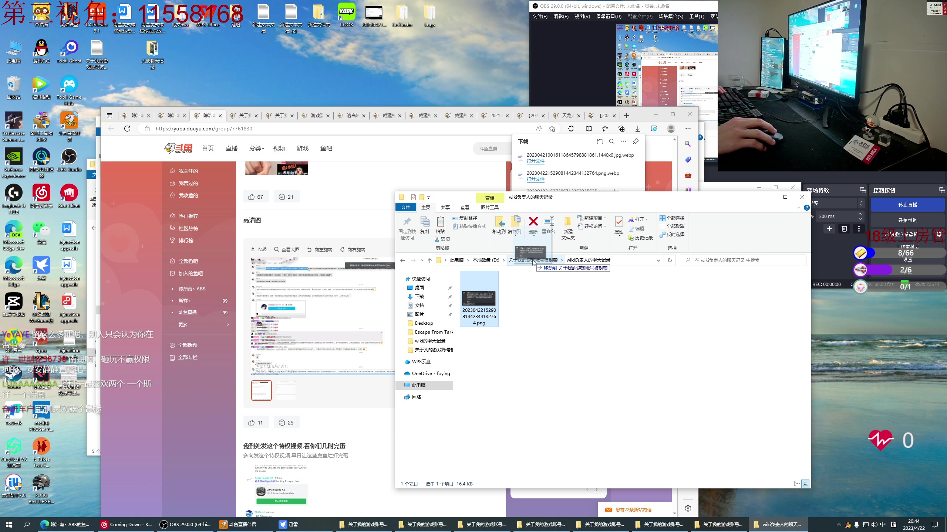Expand the New item dropdown
The image size is (947, 532).
click(x=605, y=218)
